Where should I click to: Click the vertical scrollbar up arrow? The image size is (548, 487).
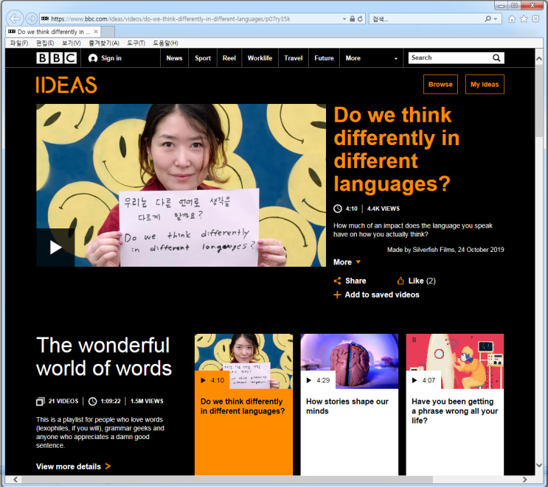tap(539, 59)
